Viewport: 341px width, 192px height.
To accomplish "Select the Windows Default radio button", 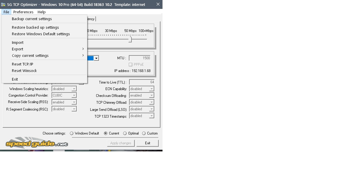I will coord(72,133).
